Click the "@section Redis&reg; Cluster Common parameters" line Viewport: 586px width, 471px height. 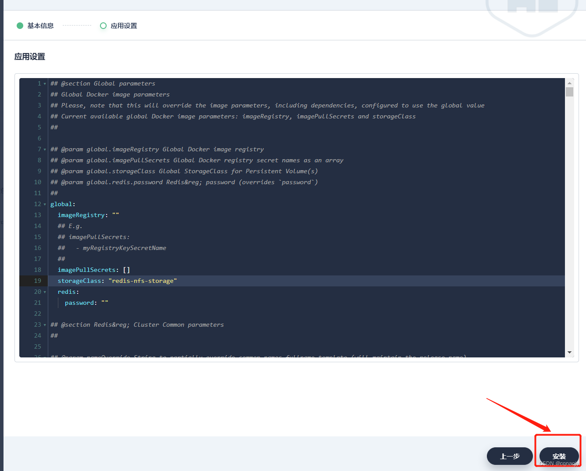point(137,325)
